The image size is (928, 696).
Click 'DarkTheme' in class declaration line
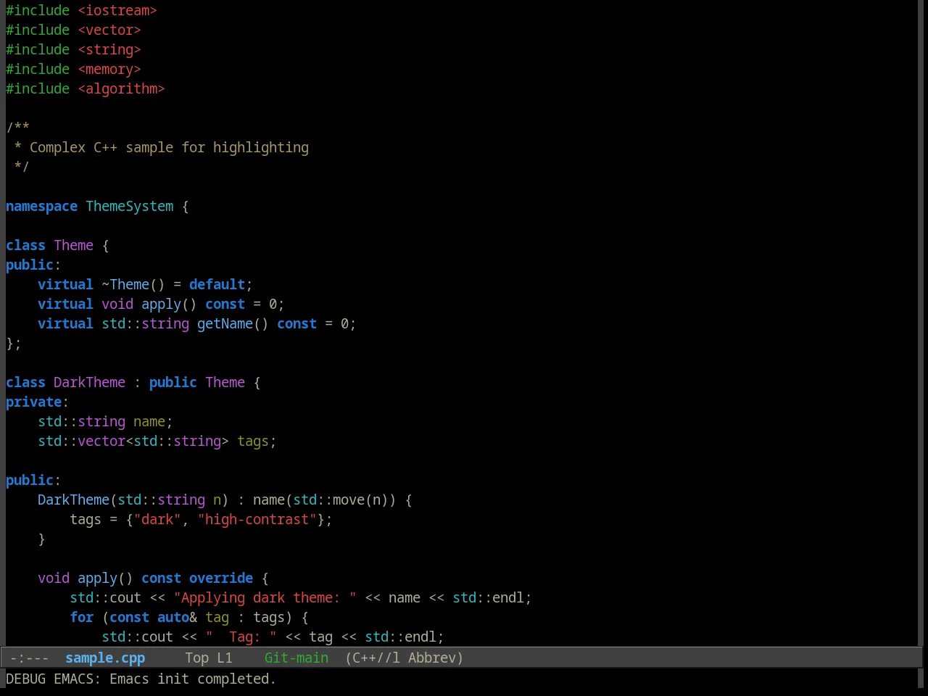point(89,382)
